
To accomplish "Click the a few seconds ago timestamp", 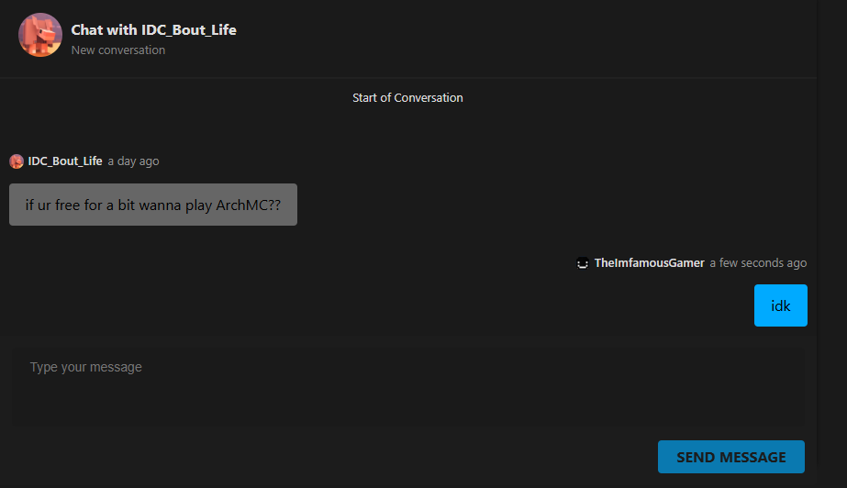I will pos(758,263).
